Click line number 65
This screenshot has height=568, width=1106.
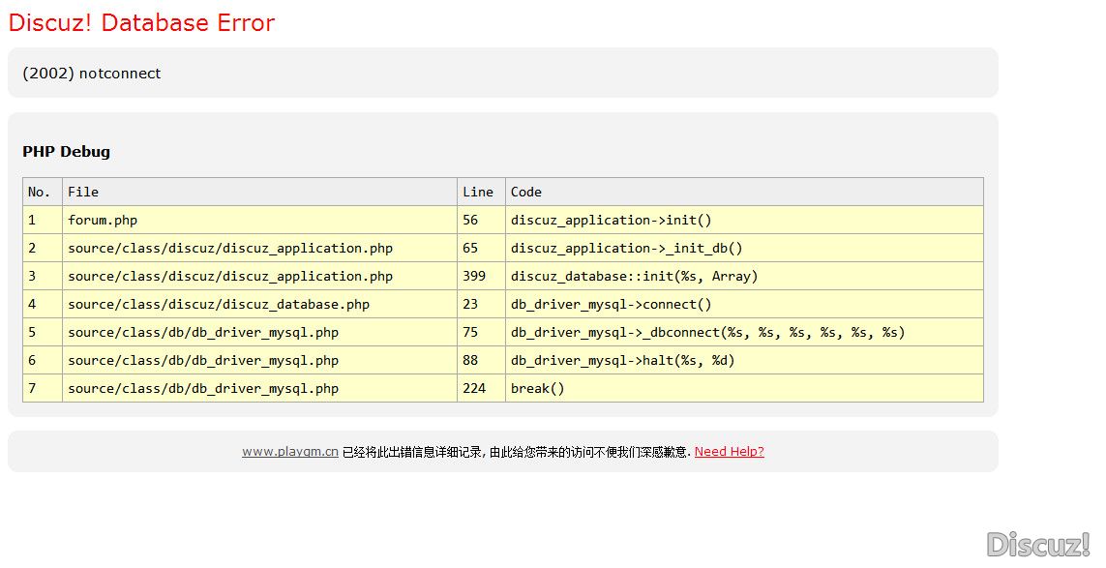coord(481,249)
